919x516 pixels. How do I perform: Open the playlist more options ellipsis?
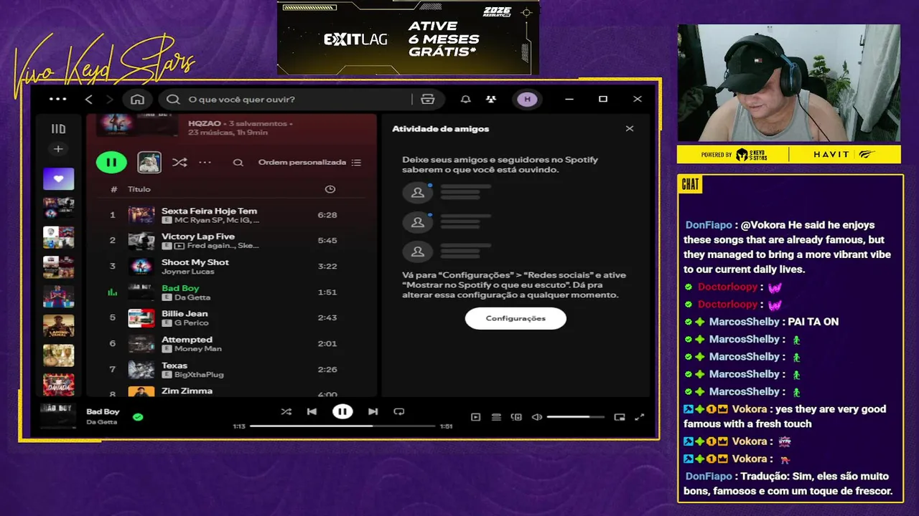tap(205, 163)
